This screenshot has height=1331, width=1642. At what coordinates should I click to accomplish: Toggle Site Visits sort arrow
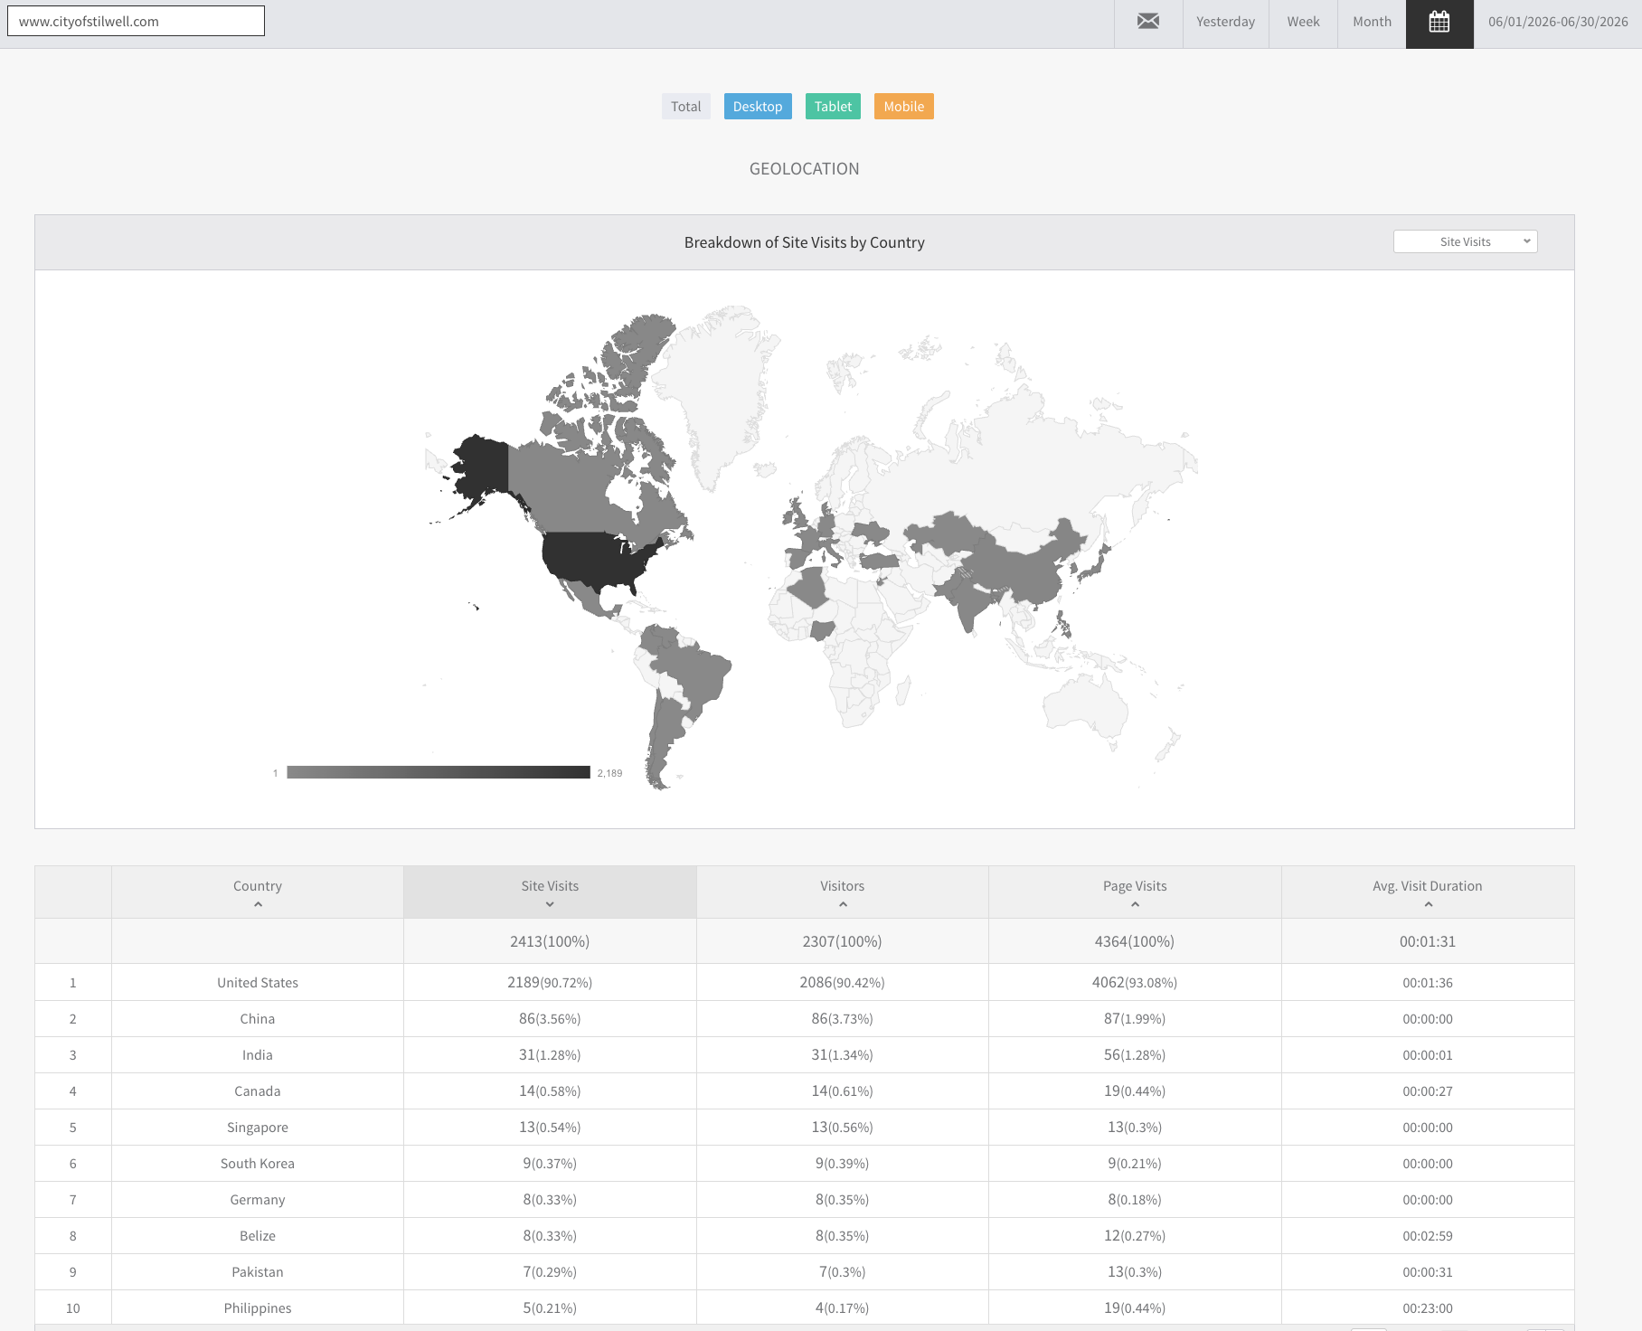pos(550,904)
